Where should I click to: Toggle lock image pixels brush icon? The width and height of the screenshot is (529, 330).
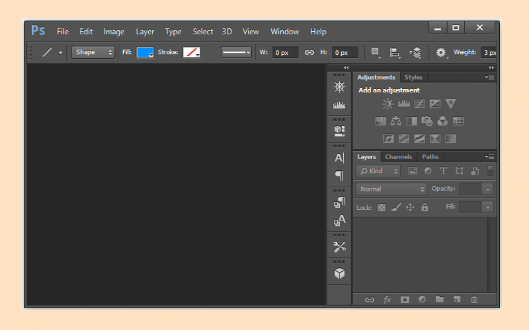(396, 207)
